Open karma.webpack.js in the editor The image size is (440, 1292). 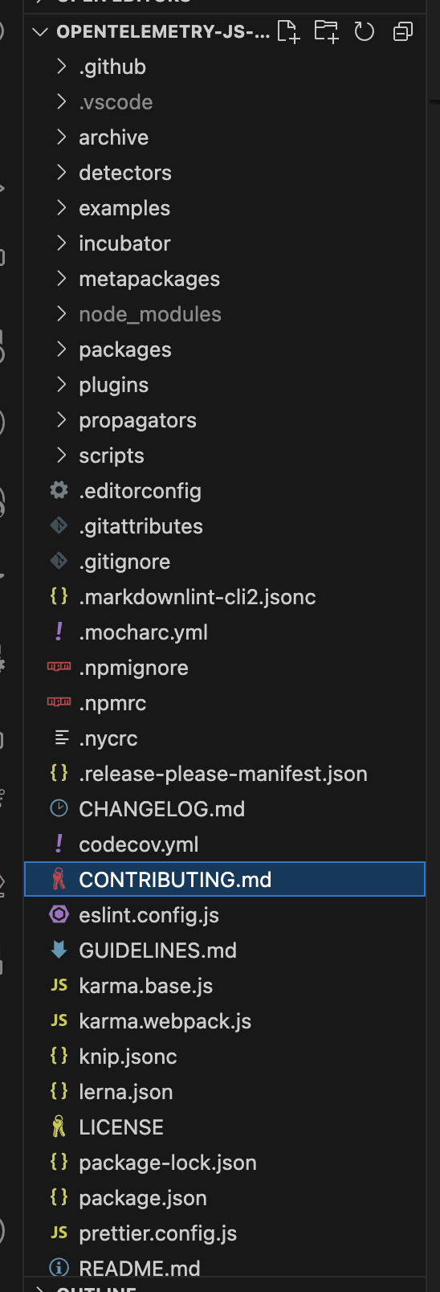(x=225, y=1021)
